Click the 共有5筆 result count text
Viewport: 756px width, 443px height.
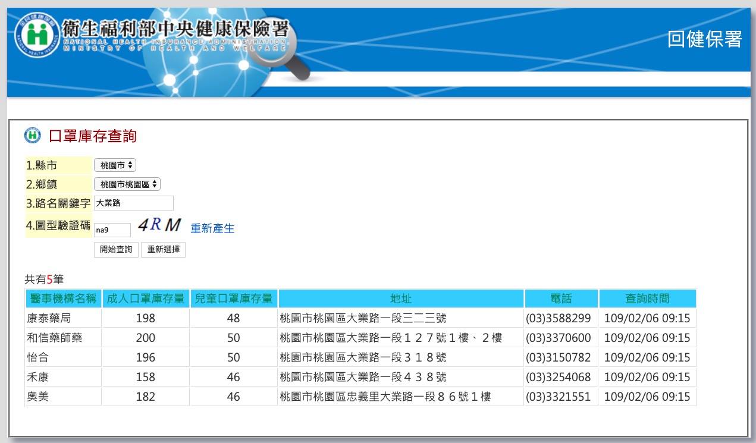(44, 279)
